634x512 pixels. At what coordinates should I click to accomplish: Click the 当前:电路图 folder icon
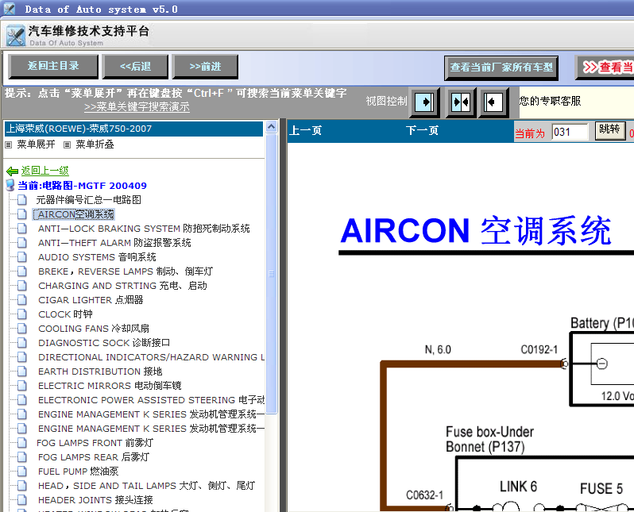(x=10, y=186)
